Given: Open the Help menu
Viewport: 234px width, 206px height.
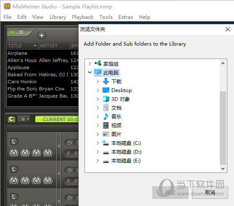Looking at the screenshot, I should tap(144, 17).
